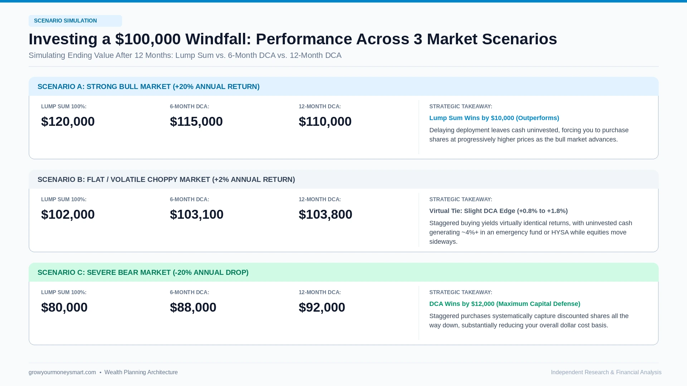Click the LUMP SUM 100% label in Scenario B
The height and width of the screenshot is (386, 687).
coord(64,199)
